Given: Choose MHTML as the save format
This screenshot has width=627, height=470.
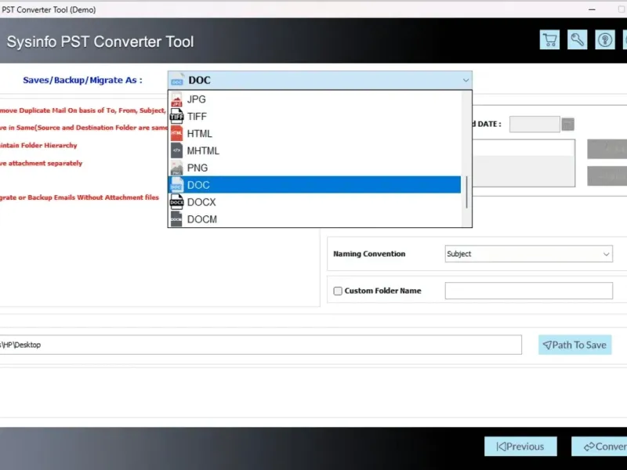Looking at the screenshot, I should [x=314, y=150].
